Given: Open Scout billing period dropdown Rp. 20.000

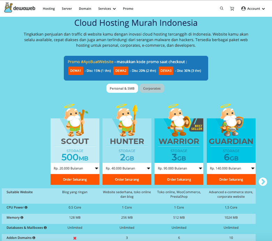Looking at the screenshot, I should (x=75, y=168).
